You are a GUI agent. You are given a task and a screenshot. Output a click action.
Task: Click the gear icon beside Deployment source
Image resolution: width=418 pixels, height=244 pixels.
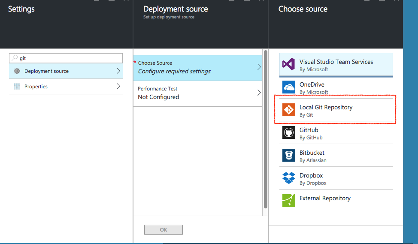click(x=17, y=71)
